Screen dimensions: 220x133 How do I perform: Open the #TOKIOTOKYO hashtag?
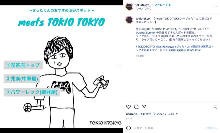click(x=145, y=47)
